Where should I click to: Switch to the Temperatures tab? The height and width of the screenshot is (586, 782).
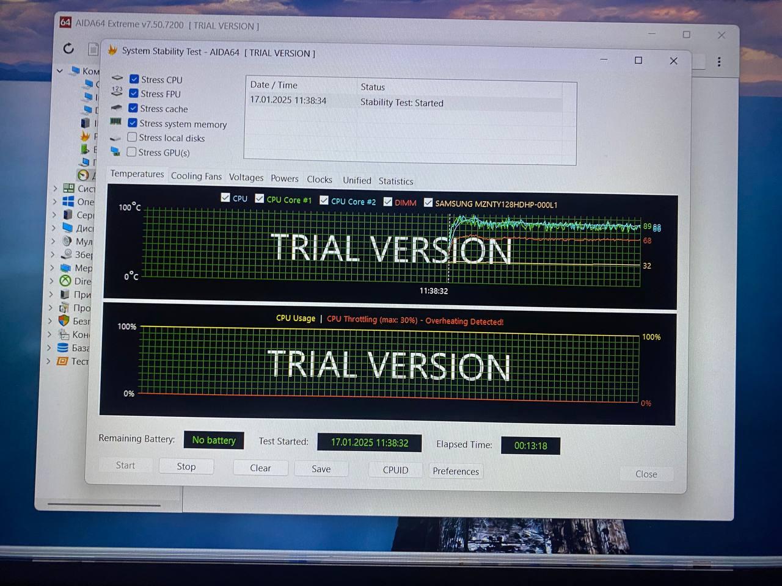(137, 174)
